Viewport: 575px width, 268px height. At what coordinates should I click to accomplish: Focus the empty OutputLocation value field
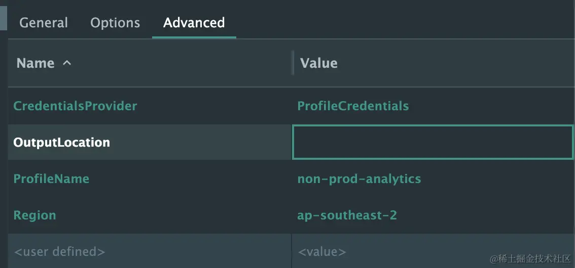[x=433, y=143]
